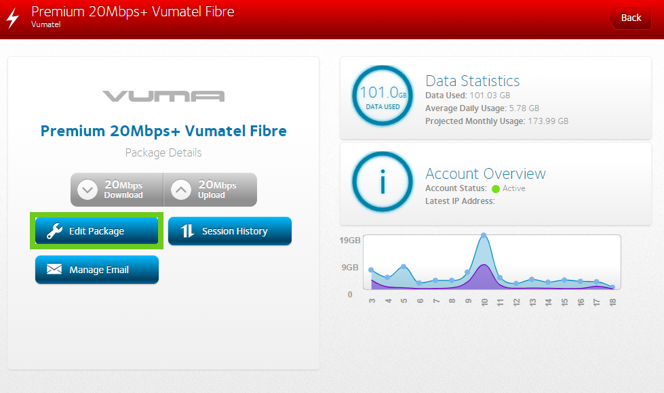
Task: Click the upload chevron circle icon
Action: (180, 190)
